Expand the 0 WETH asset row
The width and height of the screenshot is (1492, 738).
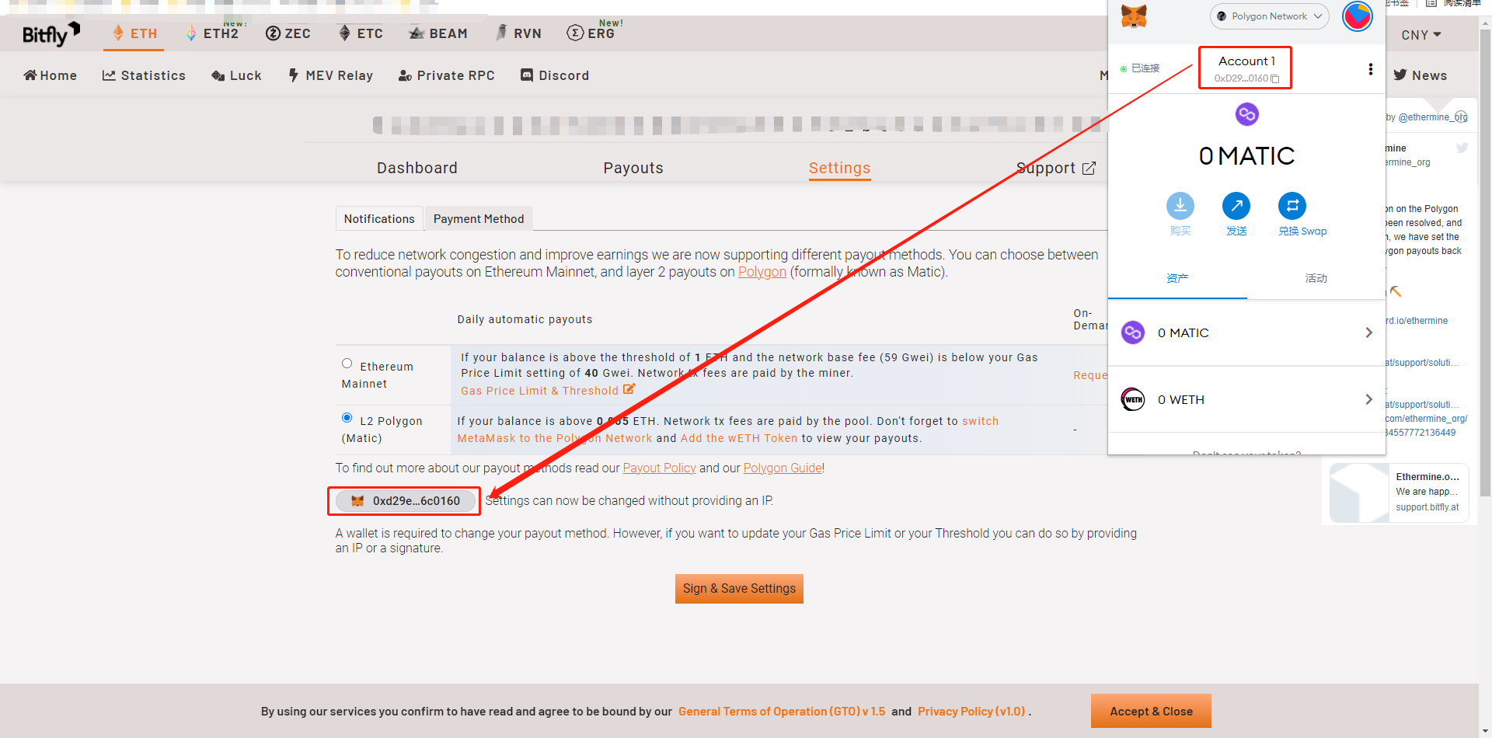point(1246,399)
